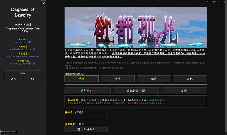Image resolution: width=227 pixels, height=135 pixels.
Task: Select the 进阶 game mode
Action: pos(154,78)
